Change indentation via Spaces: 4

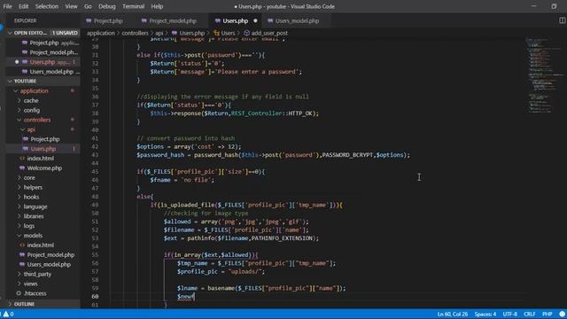tap(485, 314)
